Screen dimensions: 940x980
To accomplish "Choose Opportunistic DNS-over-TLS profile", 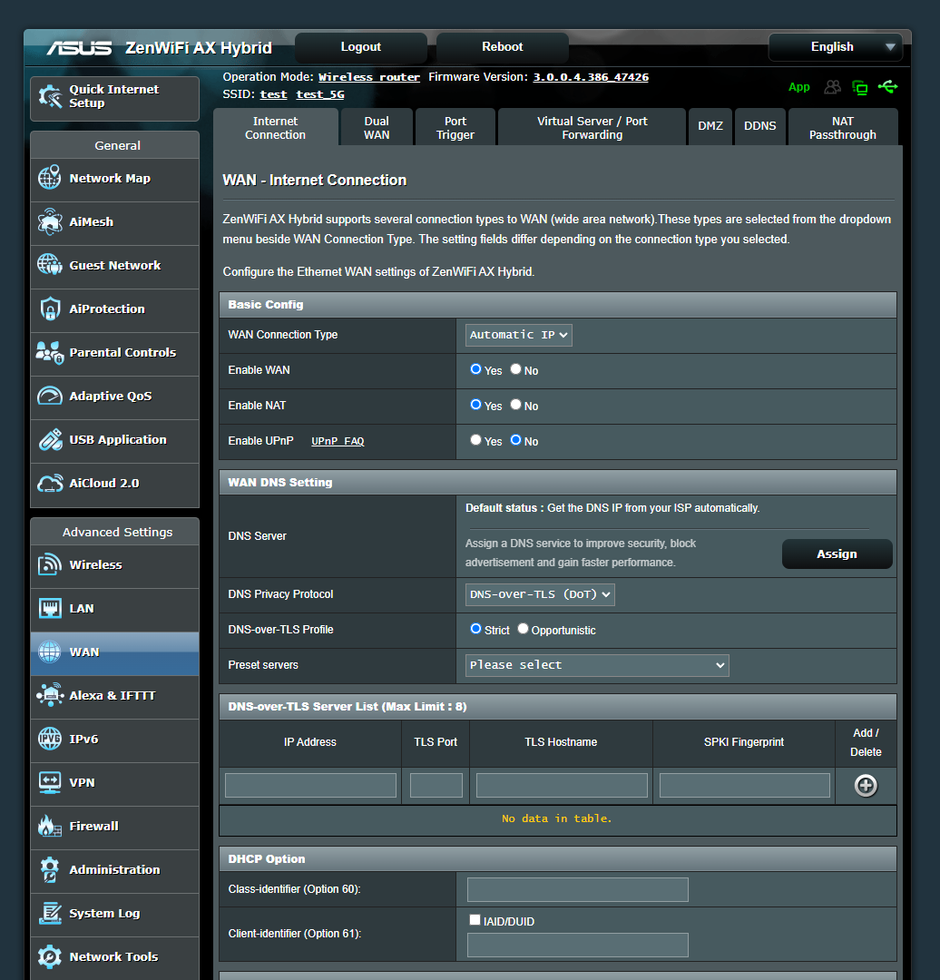I will (x=522, y=629).
